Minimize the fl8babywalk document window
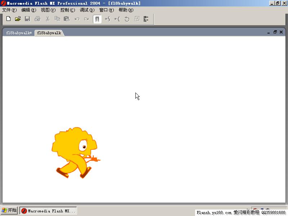Image resolution: width=288 pixels, height=216 pixels. coord(269,32)
